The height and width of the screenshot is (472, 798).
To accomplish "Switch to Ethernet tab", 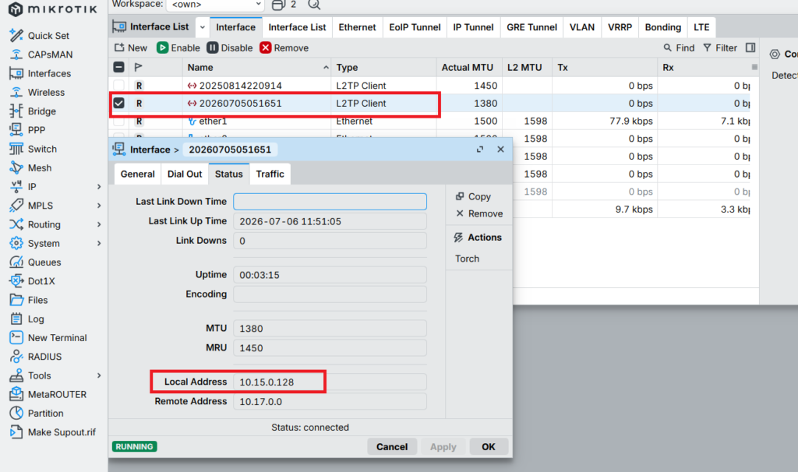I will tap(357, 27).
